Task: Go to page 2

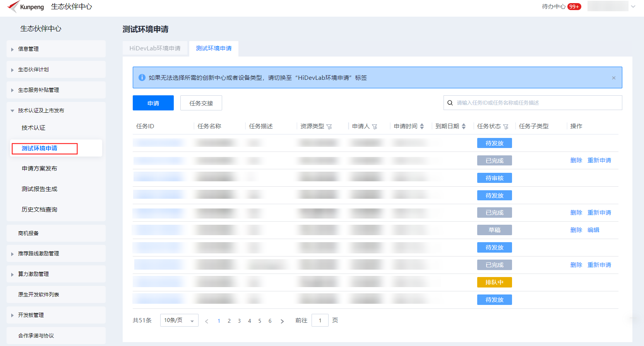Action: pyautogui.click(x=229, y=321)
